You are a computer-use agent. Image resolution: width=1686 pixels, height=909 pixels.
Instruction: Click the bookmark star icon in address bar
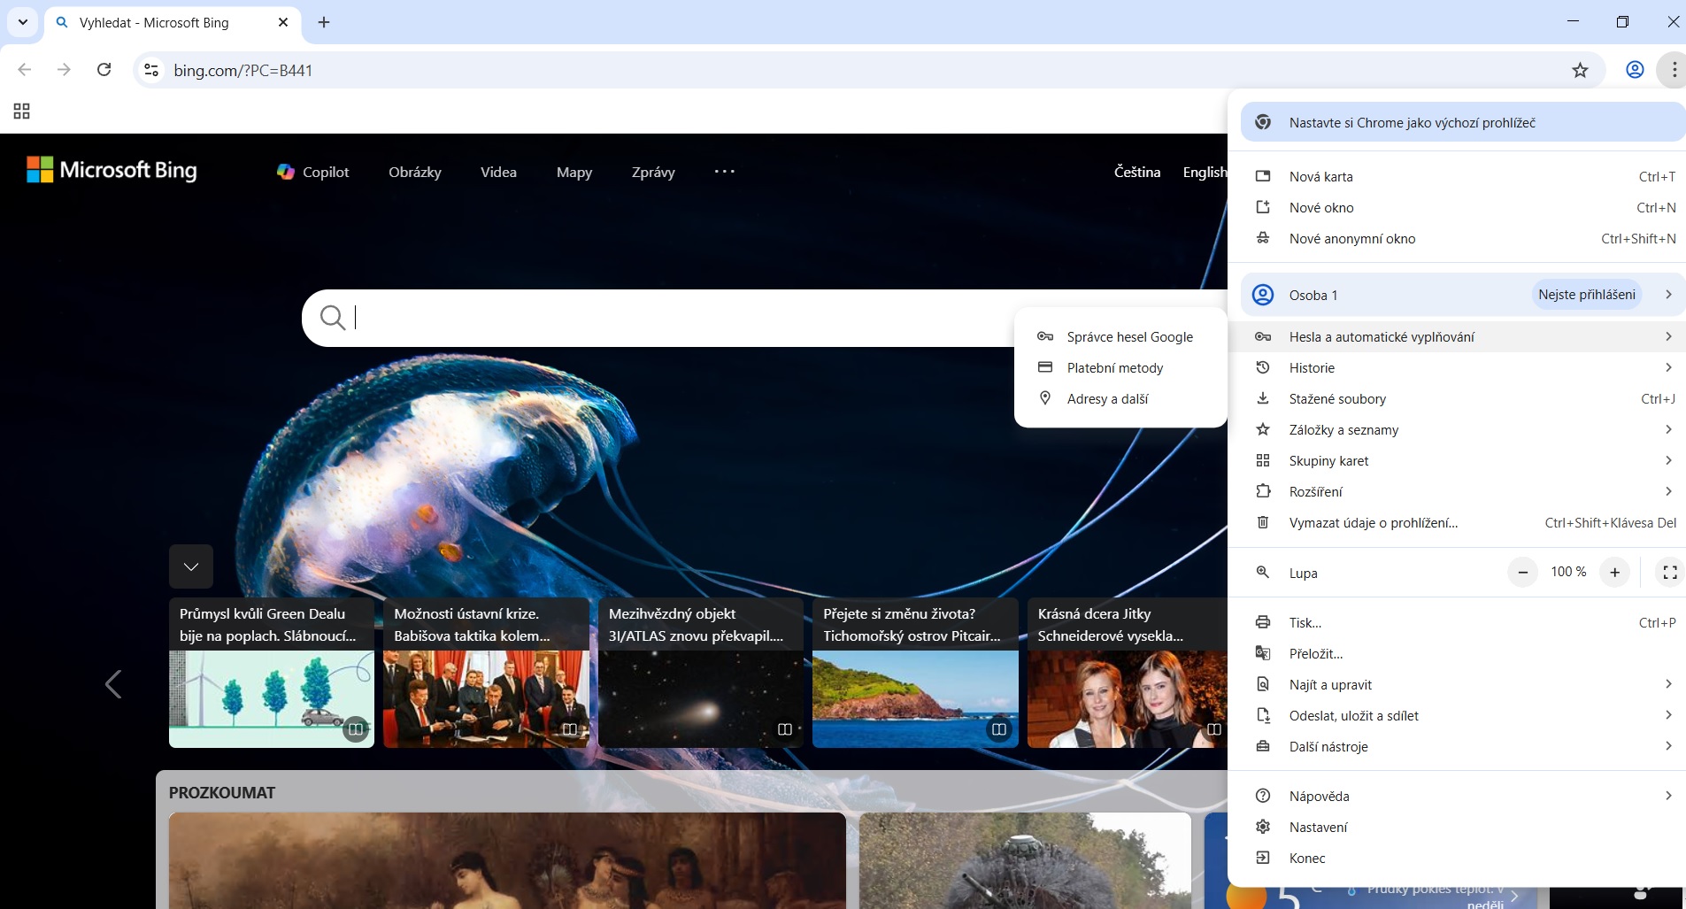pyautogui.click(x=1580, y=71)
